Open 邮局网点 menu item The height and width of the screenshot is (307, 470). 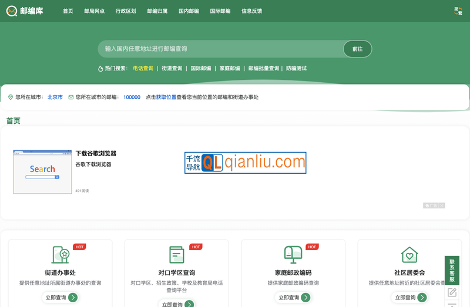click(x=95, y=11)
